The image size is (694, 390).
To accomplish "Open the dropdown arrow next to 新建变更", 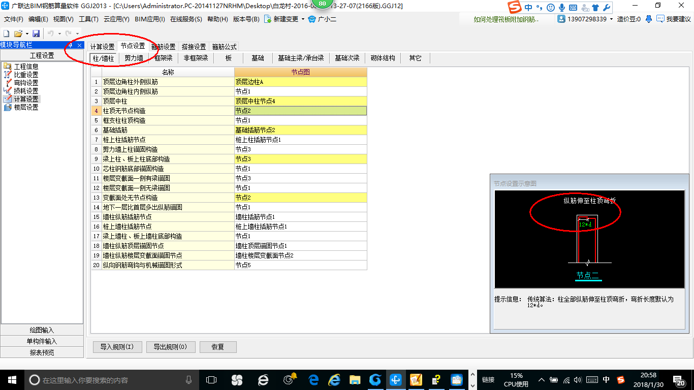I will (x=303, y=19).
